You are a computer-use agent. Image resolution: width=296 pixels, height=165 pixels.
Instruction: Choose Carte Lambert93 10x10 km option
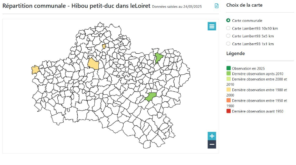tap(228, 28)
